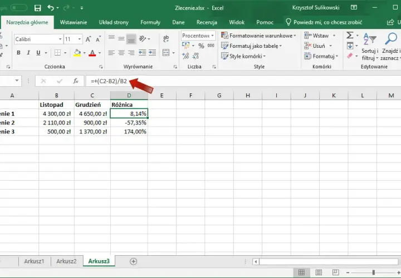Click the Powiedz mi search box

click(324, 22)
